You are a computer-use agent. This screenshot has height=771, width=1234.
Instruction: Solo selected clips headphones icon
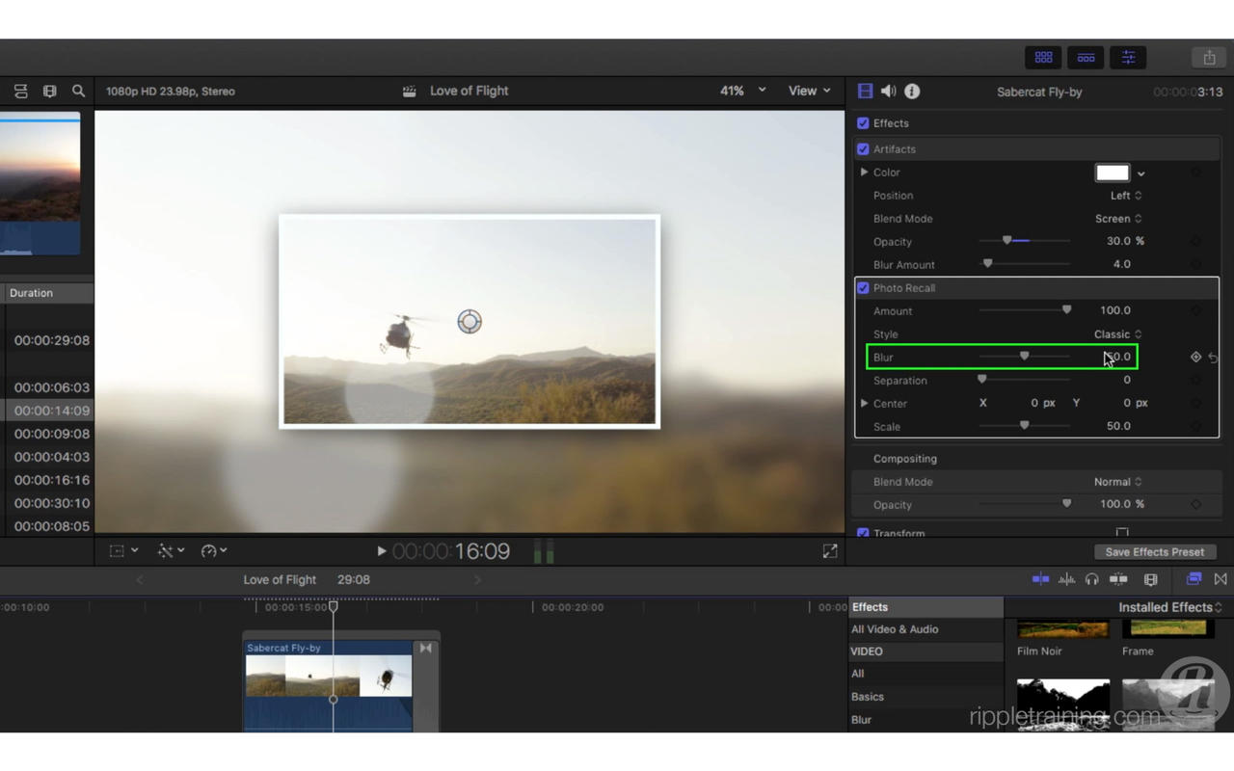point(1091,579)
